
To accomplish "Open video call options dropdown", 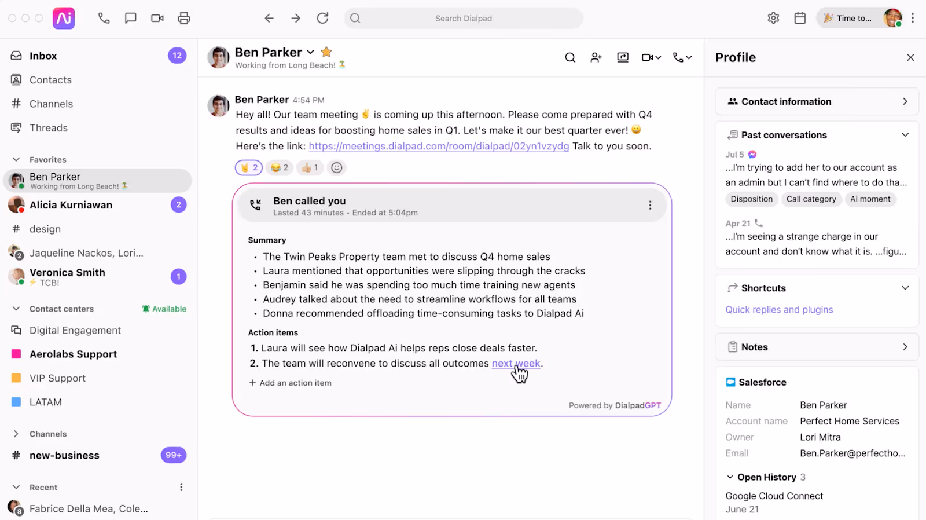I will [651, 57].
